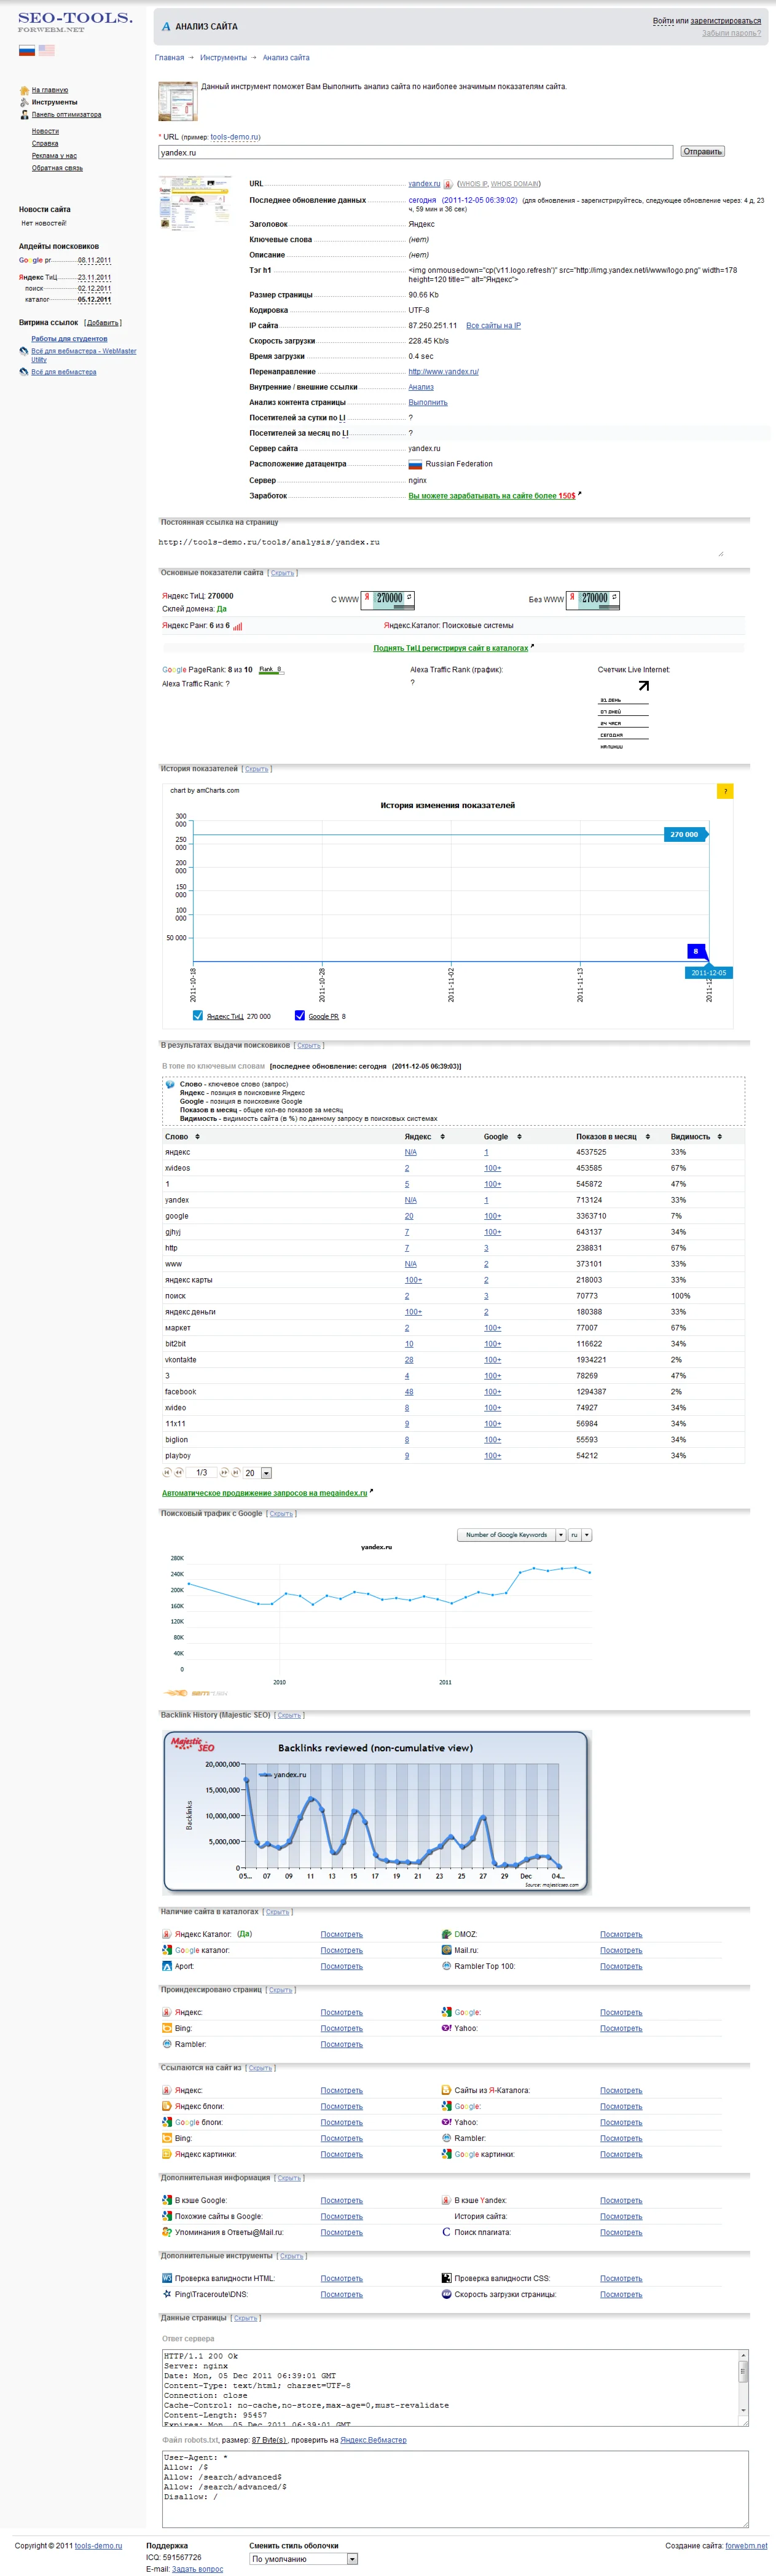Open the ru region dropdown on traffic chart

(580, 1535)
